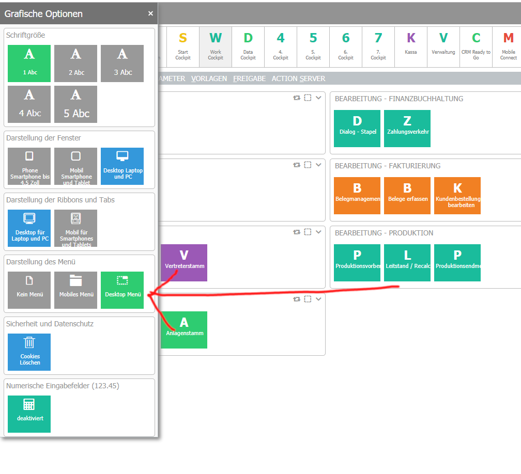521x474 pixels.
Task: Open the Dialog - Stapel tile
Action: tap(357, 129)
